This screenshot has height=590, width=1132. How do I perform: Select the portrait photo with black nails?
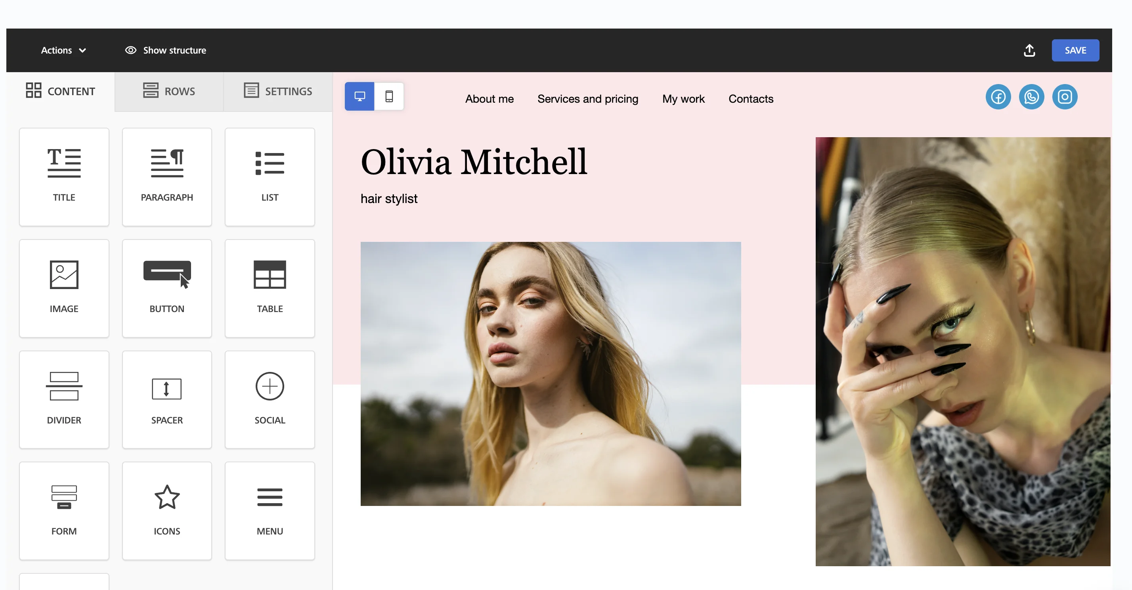[962, 351]
